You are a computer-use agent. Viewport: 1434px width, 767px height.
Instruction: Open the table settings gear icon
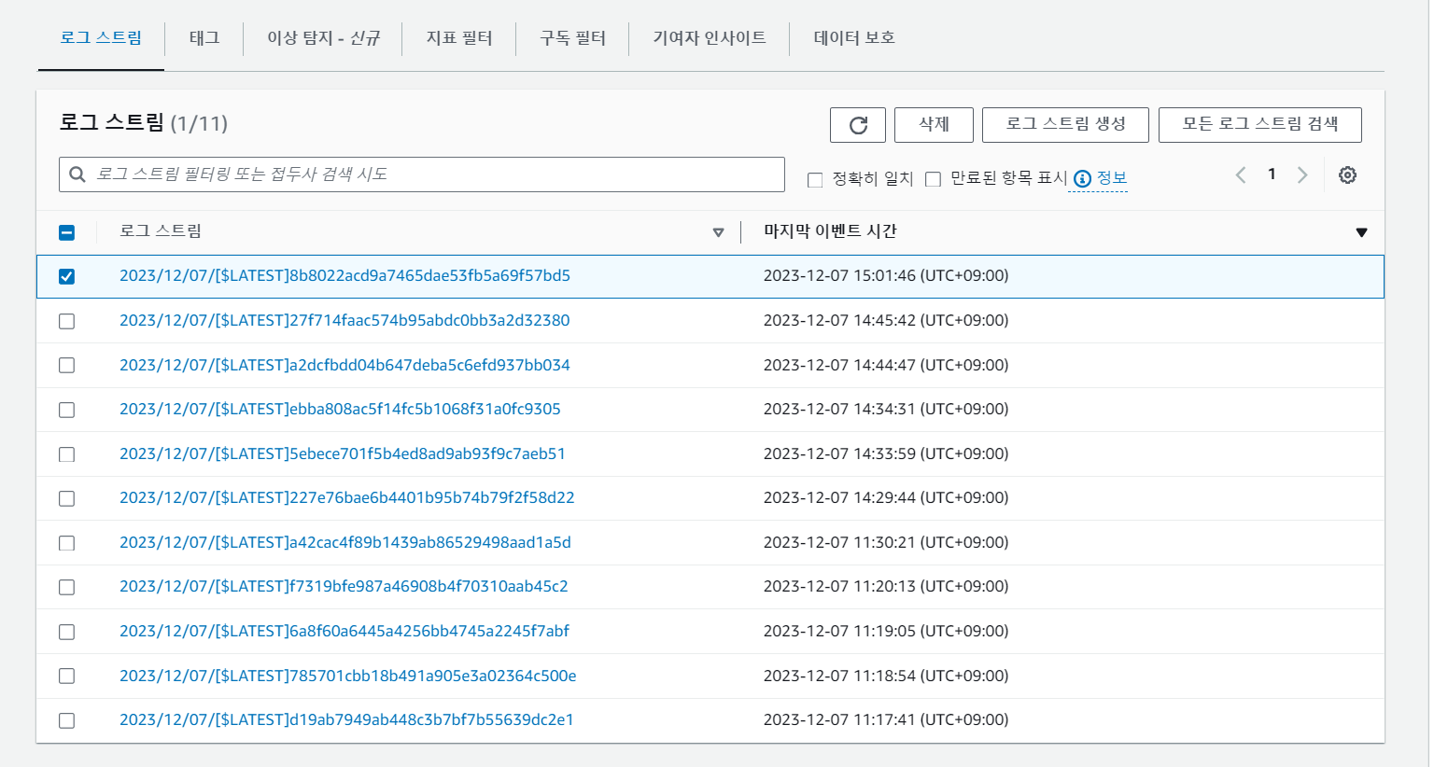[x=1347, y=175]
